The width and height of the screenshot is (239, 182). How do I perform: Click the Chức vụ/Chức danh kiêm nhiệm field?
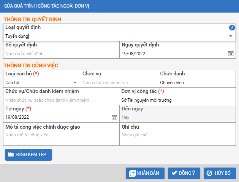click(x=61, y=100)
